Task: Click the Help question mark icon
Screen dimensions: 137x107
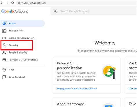Action: [4, 70]
